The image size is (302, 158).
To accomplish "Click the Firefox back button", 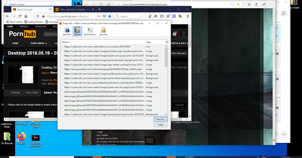I will point(8,16).
